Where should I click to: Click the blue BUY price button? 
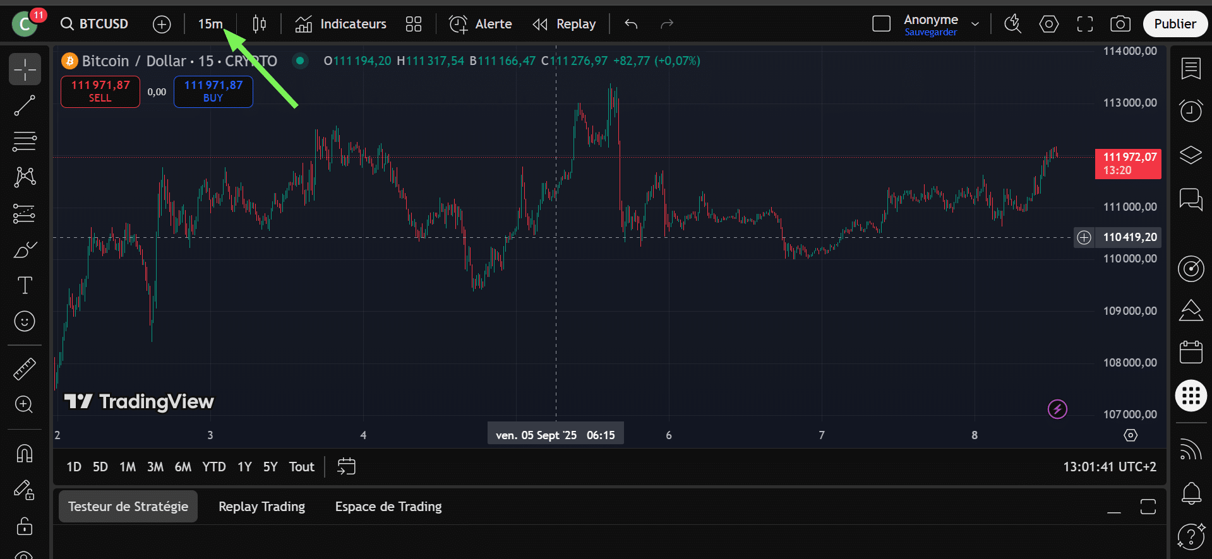213,91
